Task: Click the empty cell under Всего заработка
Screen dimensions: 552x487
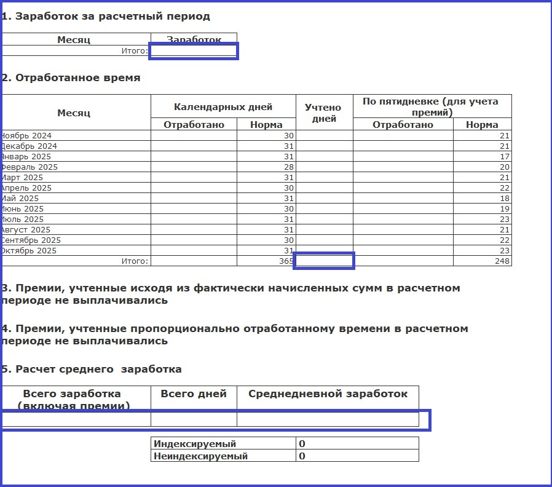Action: pos(76,419)
